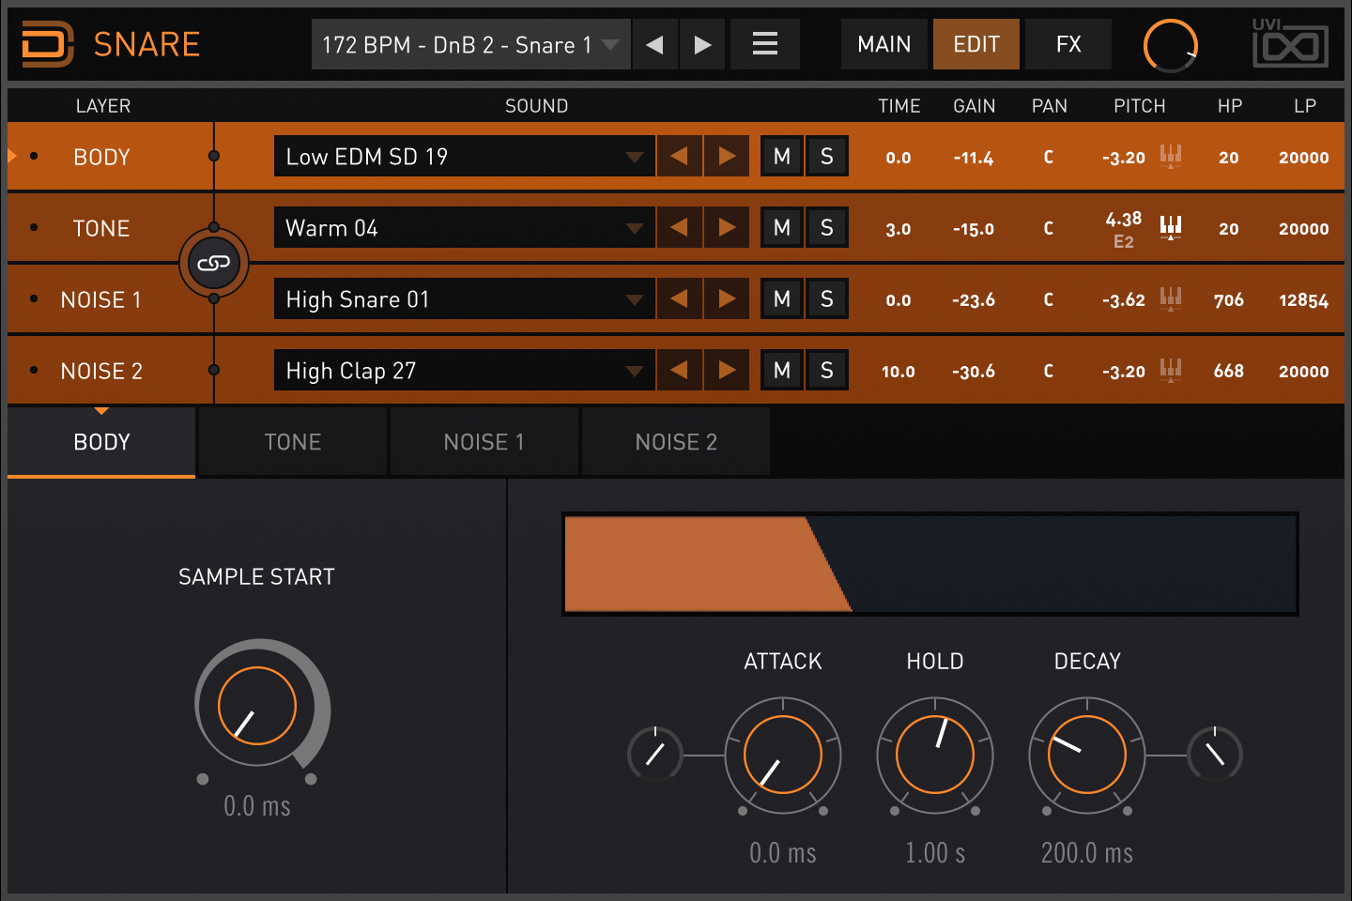1352x901 pixels.
Task: Solo the TONE layer
Action: pyautogui.click(x=826, y=228)
